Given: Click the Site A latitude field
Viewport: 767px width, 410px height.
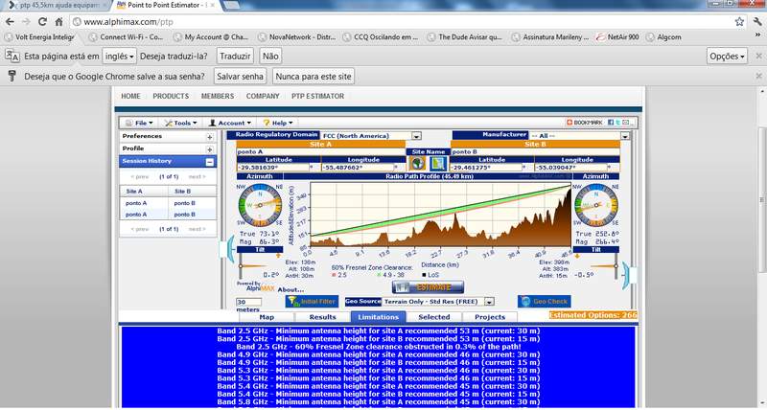Looking at the screenshot, I should pos(273,168).
